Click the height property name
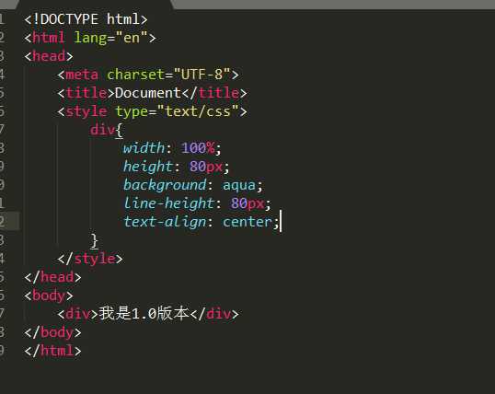Screen dimensions: 495x394 click(x=148, y=167)
